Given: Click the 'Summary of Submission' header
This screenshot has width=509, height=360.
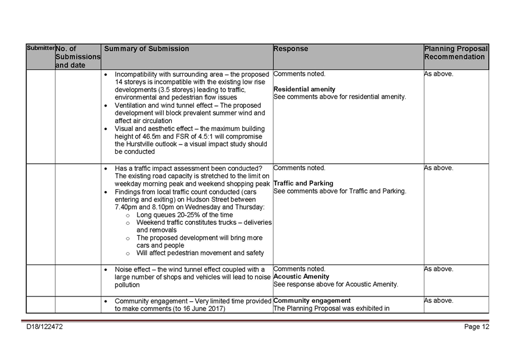Looking at the screenshot, I should point(146,49).
